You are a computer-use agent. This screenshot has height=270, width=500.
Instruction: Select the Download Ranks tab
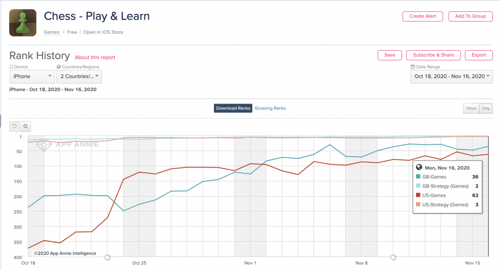[233, 108]
